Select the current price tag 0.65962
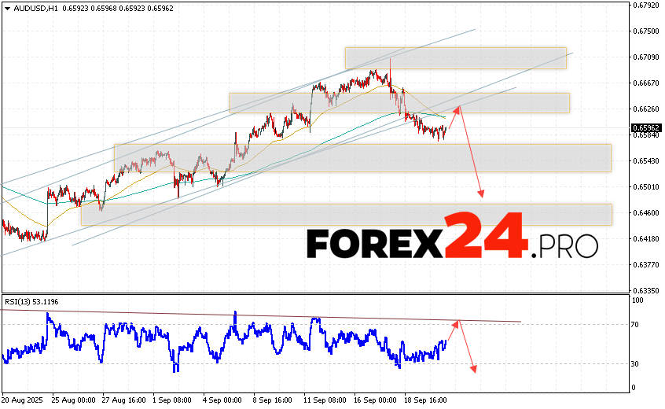 click(645, 127)
